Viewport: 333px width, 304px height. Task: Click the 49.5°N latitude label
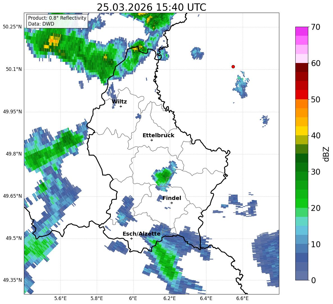(14, 238)
